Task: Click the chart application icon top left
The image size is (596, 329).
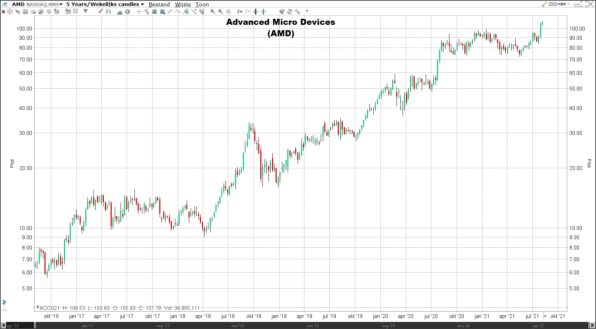Action: (5, 4)
